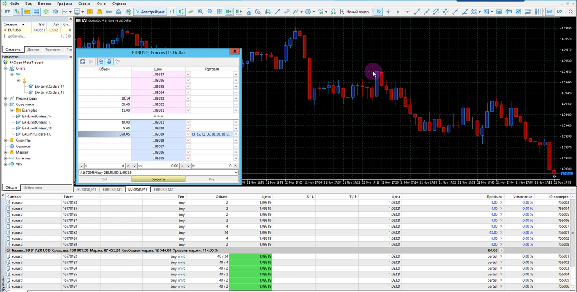The width and height of the screenshot is (577, 292).
Task: Open the IDE editor icon
Action: pyautogui.click(x=7, y=12)
